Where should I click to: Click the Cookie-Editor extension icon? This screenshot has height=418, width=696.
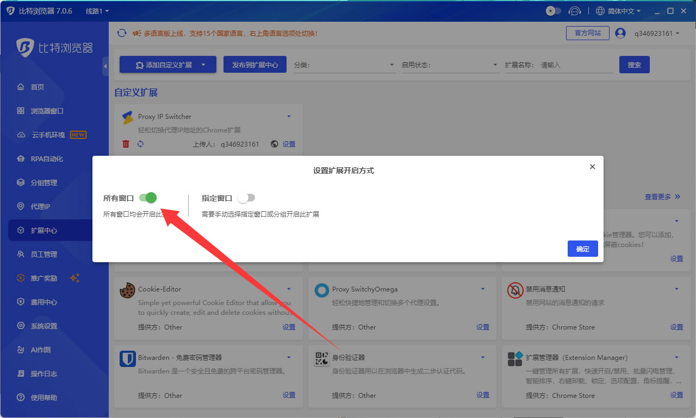pyautogui.click(x=127, y=290)
